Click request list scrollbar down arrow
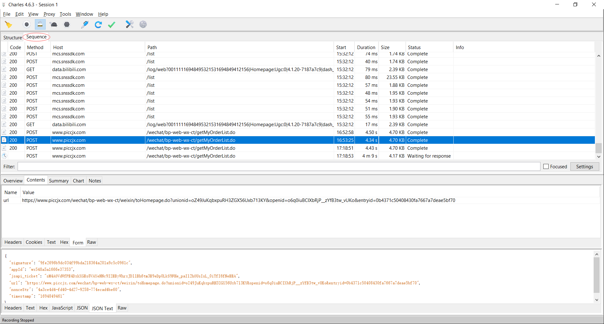The image size is (604, 324). [x=599, y=156]
